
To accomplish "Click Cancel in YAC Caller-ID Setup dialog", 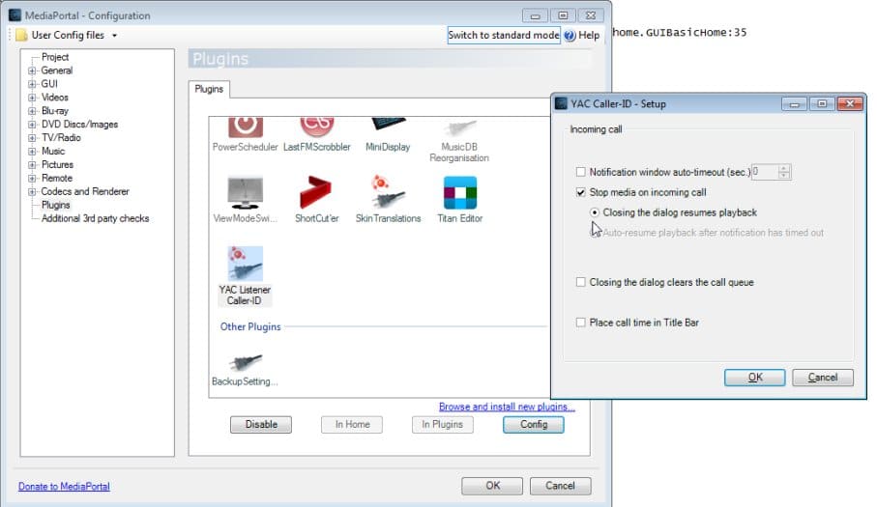I will click(x=823, y=378).
